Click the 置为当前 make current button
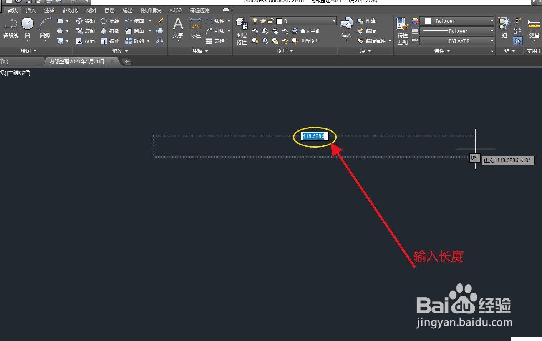The width and height of the screenshot is (542, 341). click(306, 31)
